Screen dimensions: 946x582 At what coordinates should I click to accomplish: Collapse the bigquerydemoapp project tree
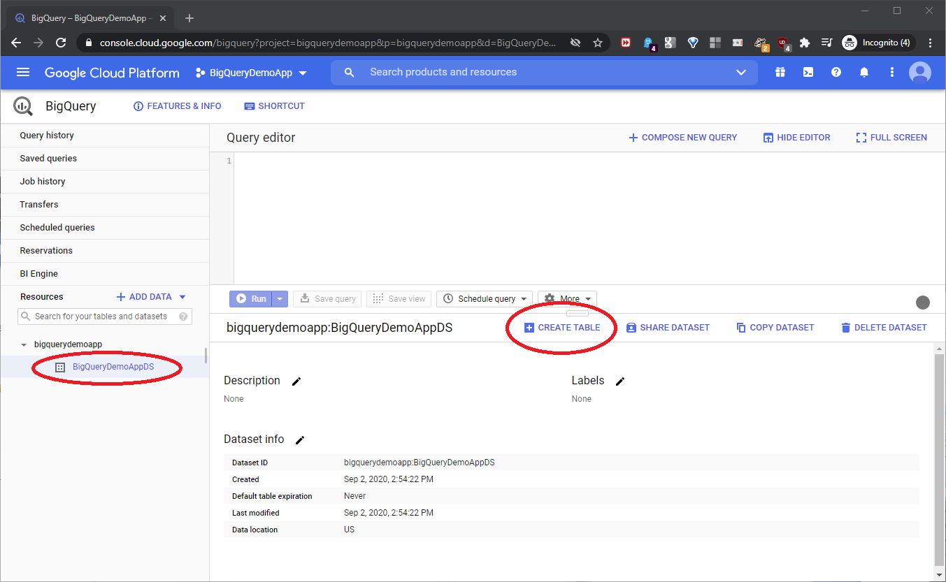[x=24, y=344]
